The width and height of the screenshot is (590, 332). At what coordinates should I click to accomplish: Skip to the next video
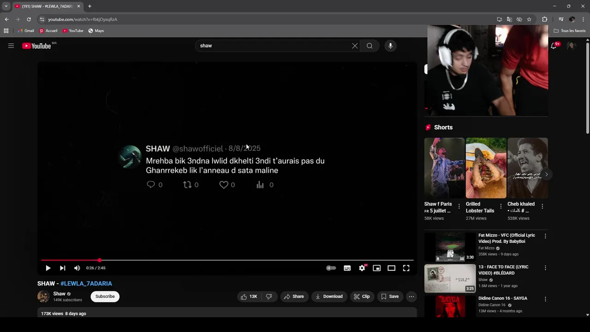point(63,268)
